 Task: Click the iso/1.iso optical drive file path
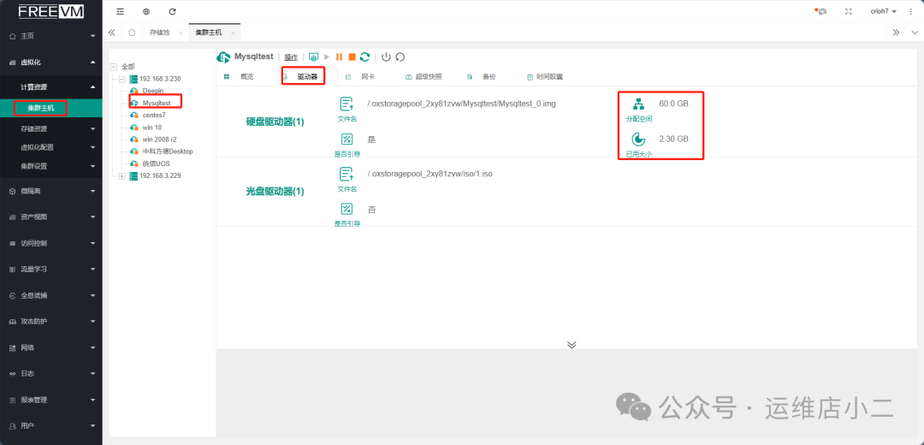tap(429, 175)
